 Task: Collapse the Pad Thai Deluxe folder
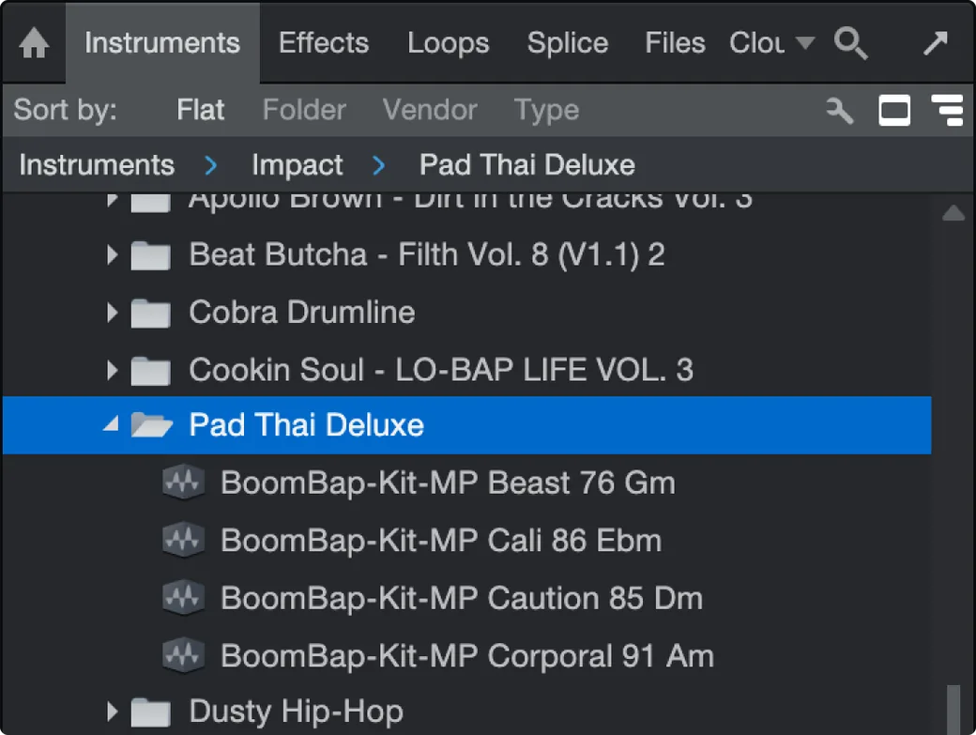(x=111, y=425)
